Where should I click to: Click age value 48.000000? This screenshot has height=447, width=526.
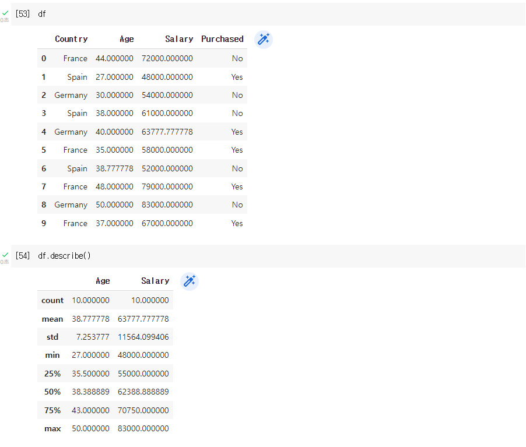[114, 186]
